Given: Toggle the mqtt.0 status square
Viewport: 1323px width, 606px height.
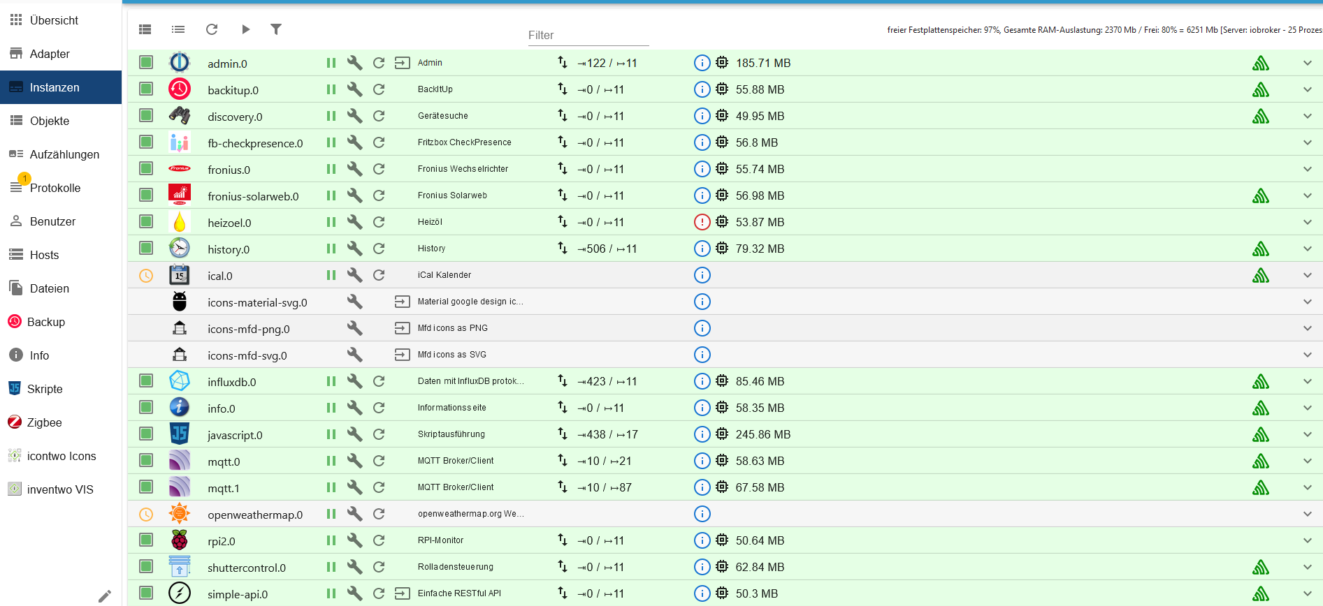Looking at the screenshot, I should (x=146, y=460).
